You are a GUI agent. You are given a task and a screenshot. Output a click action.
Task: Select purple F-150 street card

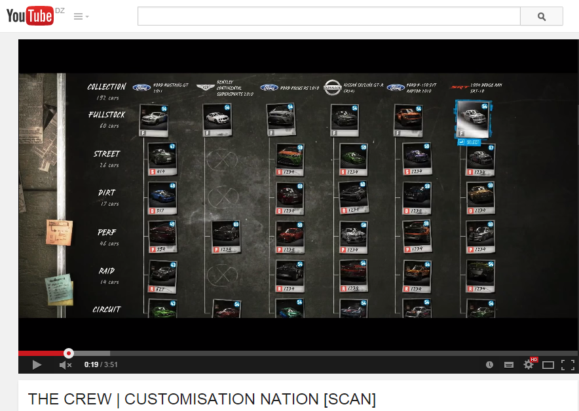tap(417, 159)
